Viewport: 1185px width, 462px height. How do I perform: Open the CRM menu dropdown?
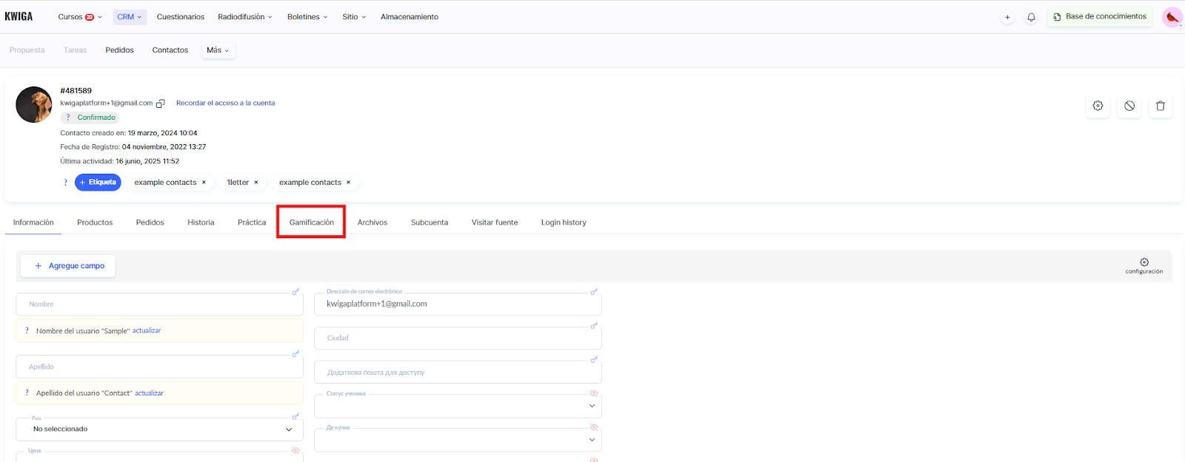(130, 17)
